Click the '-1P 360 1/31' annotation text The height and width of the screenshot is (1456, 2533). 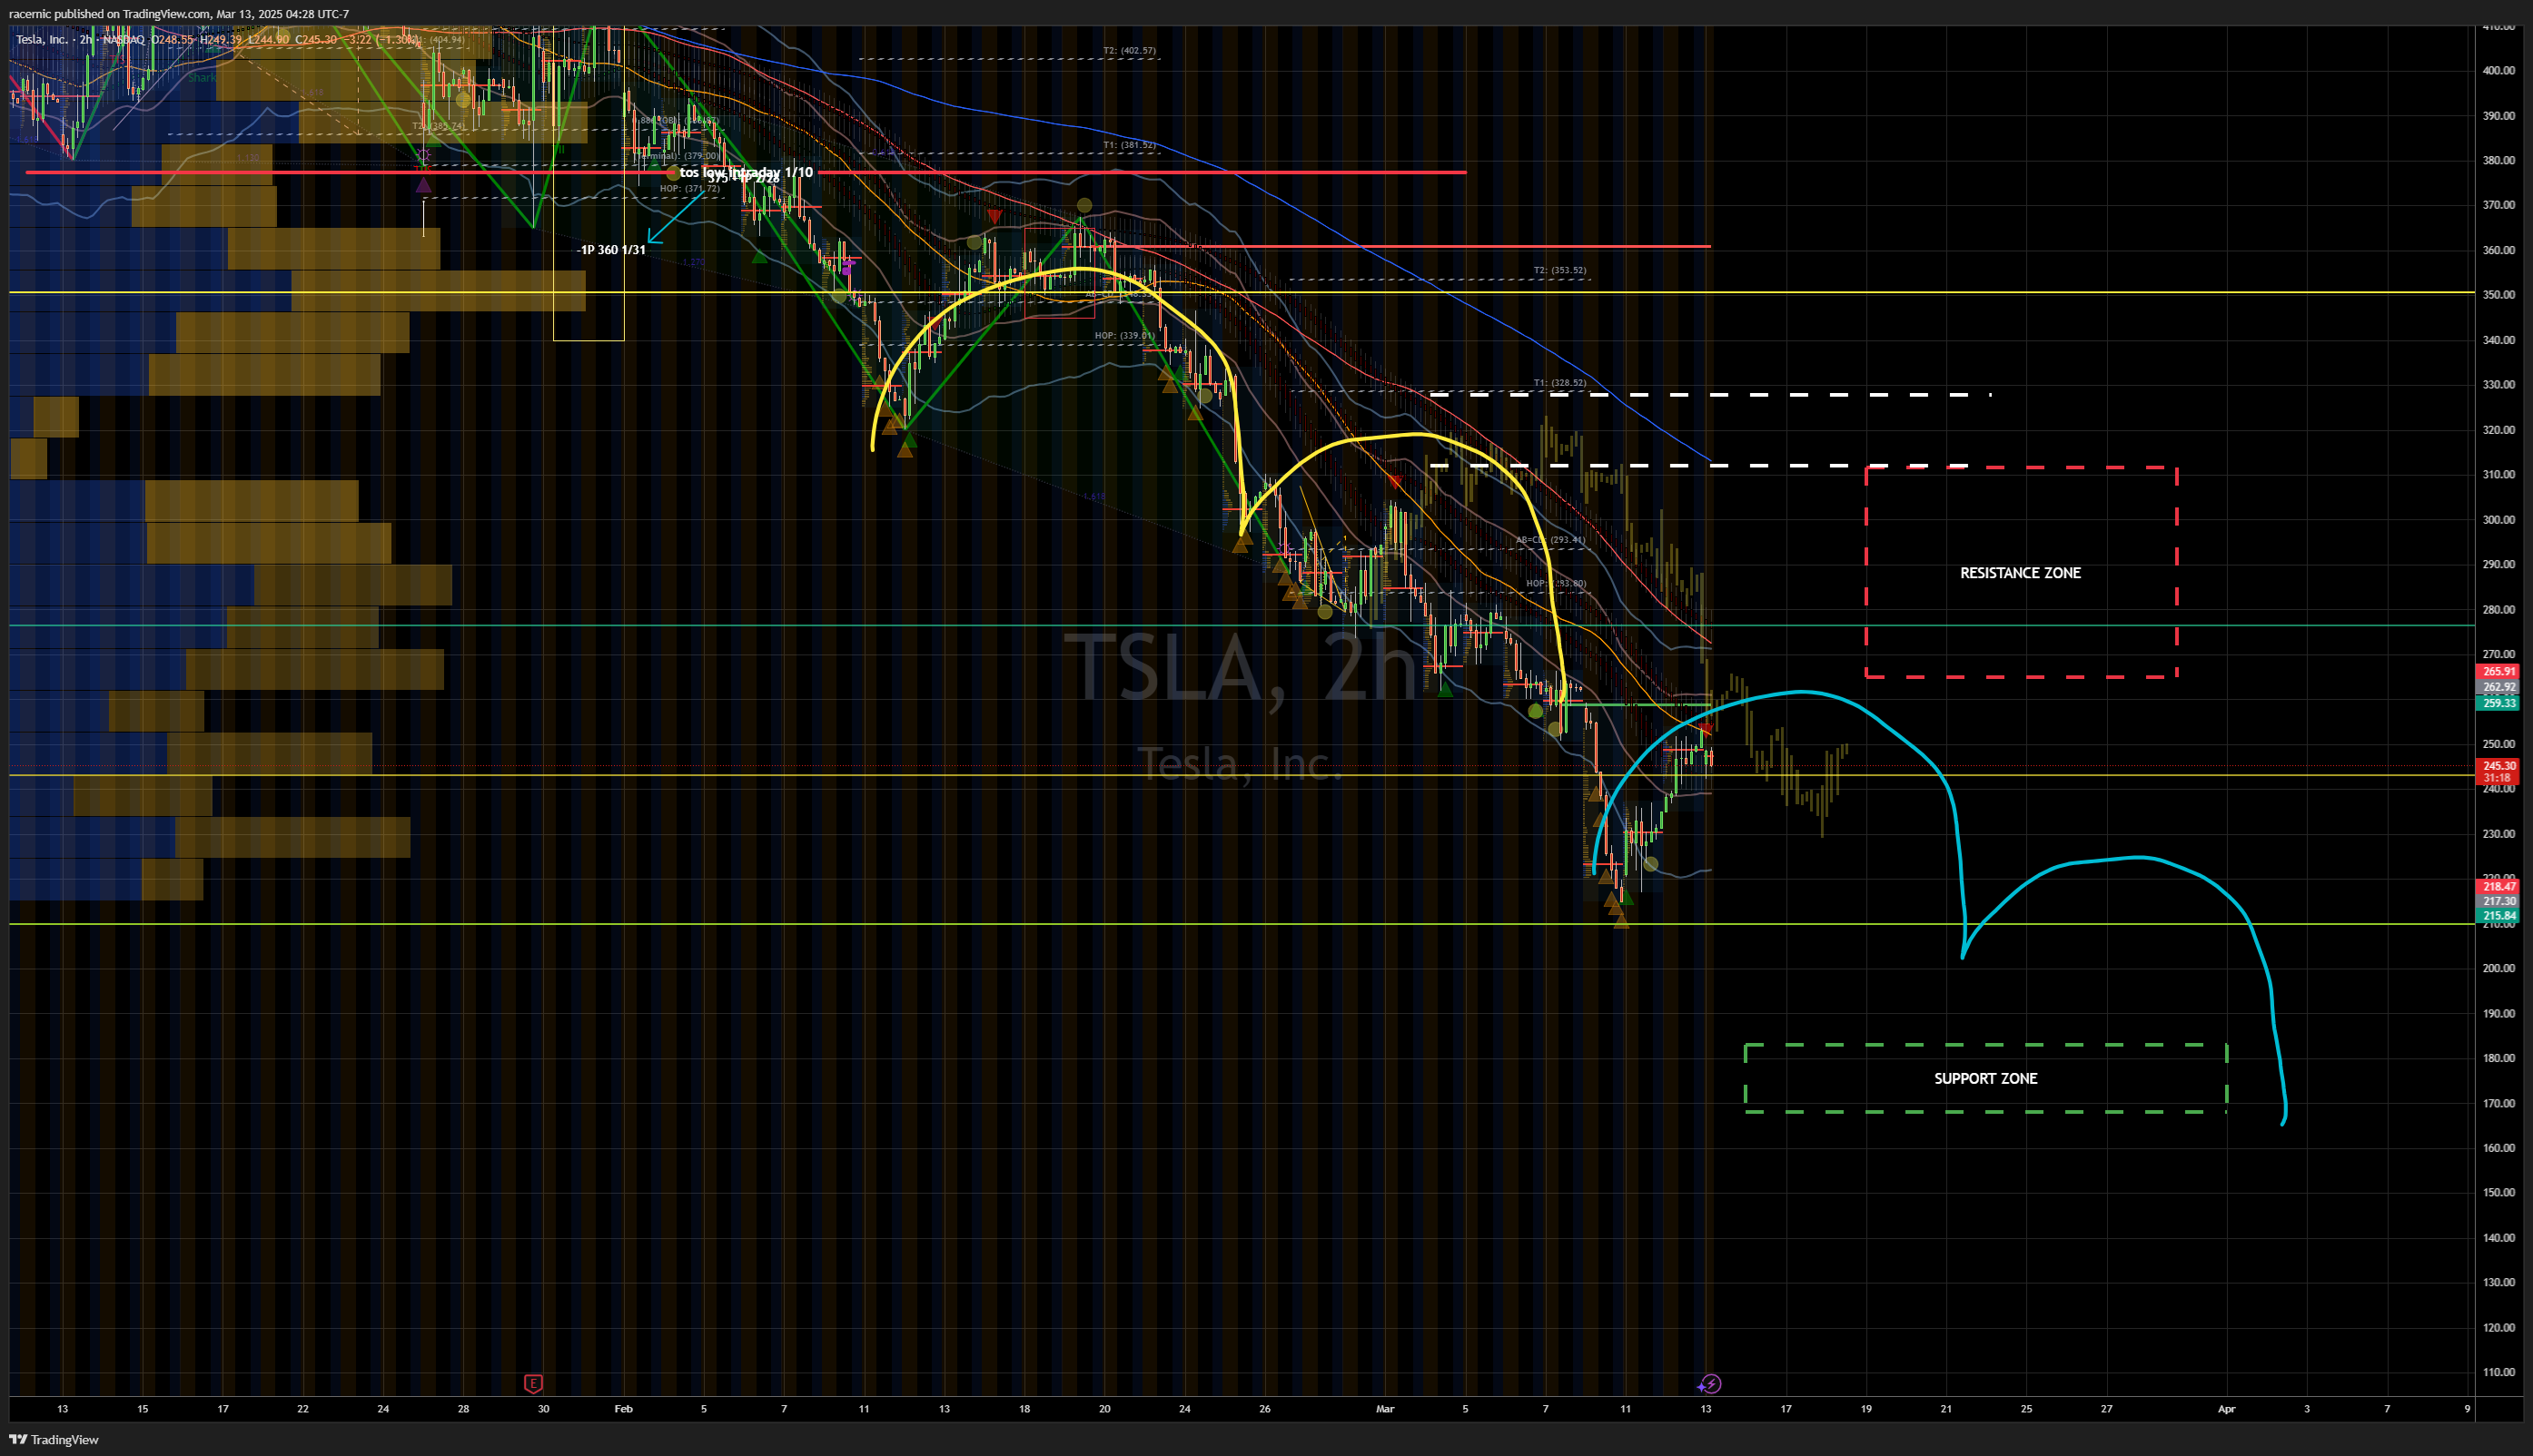(x=611, y=250)
